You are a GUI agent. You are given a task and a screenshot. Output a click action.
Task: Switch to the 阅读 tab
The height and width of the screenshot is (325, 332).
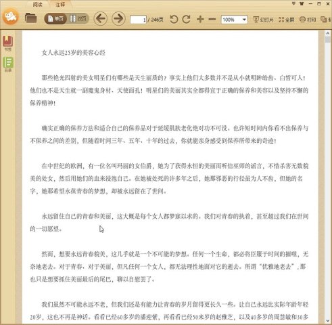click(x=37, y=4)
